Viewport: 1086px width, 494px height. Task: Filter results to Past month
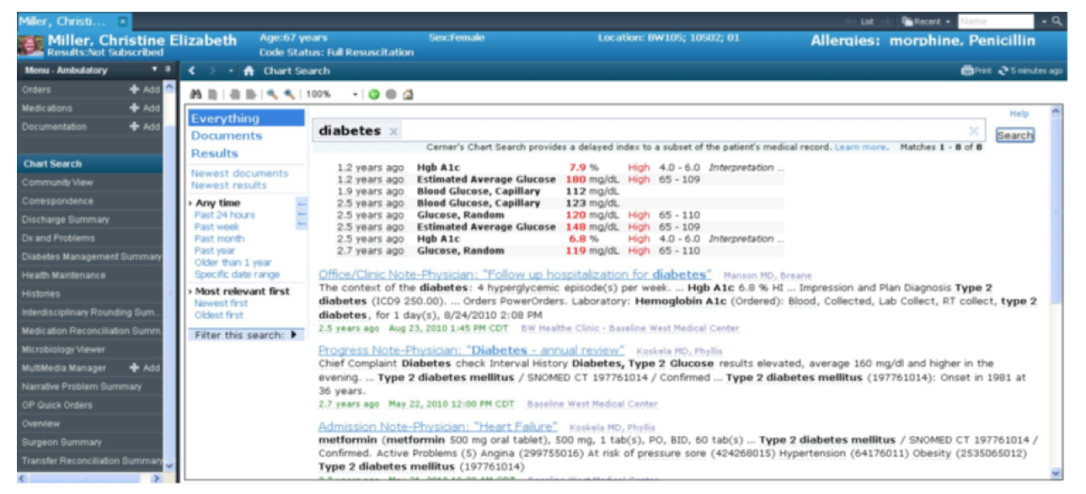[x=219, y=239]
